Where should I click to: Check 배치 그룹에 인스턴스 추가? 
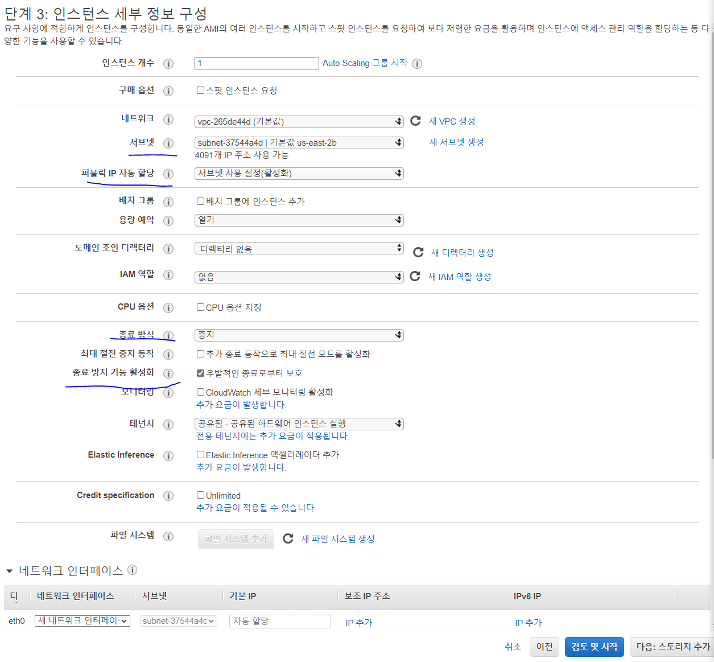pyautogui.click(x=200, y=201)
